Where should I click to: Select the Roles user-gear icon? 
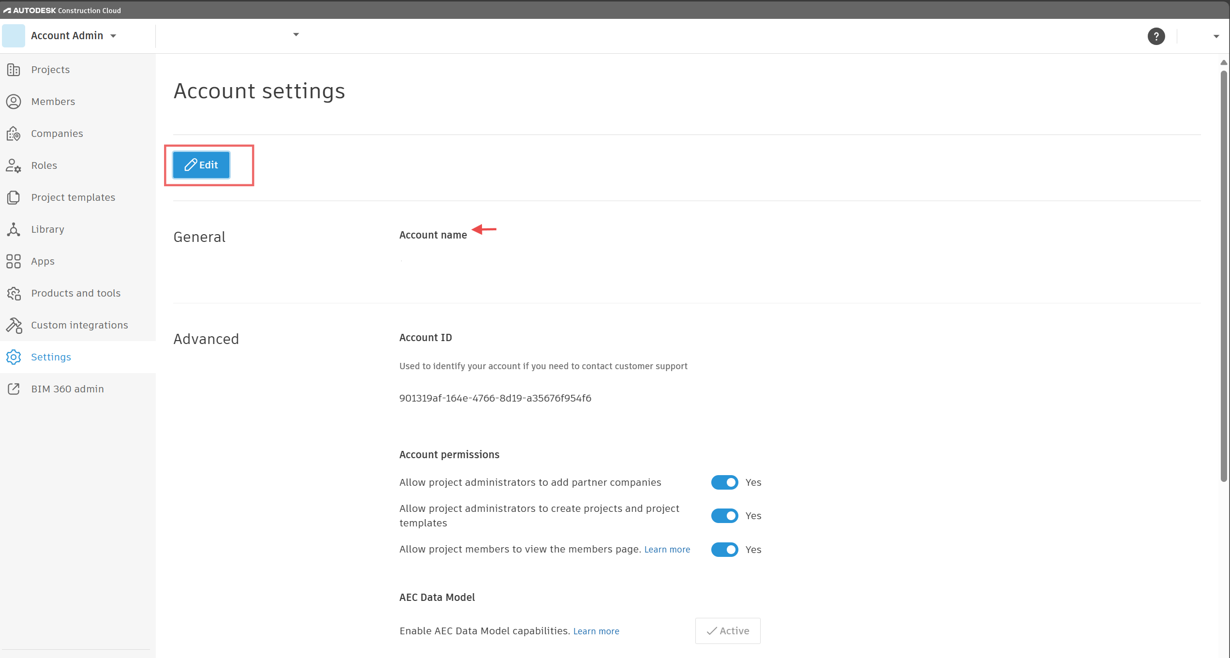[x=14, y=165]
